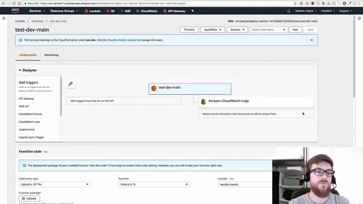
Task: Add the Cognito Sync Trigger
Action: (x=31, y=137)
